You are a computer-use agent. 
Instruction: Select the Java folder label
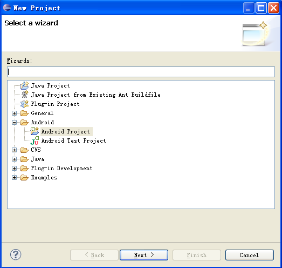38,159
